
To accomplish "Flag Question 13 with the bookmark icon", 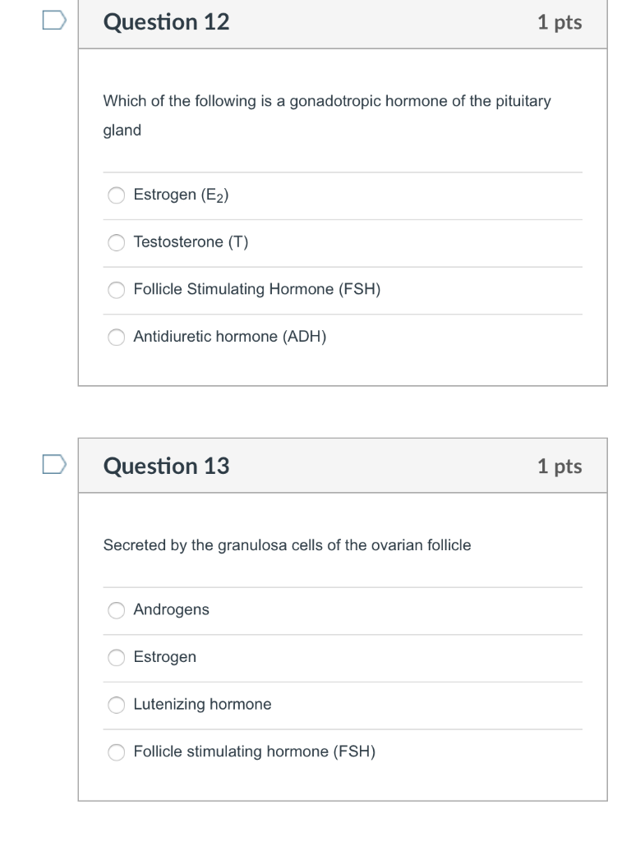I will pyautogui.click(x=54, y=465).
